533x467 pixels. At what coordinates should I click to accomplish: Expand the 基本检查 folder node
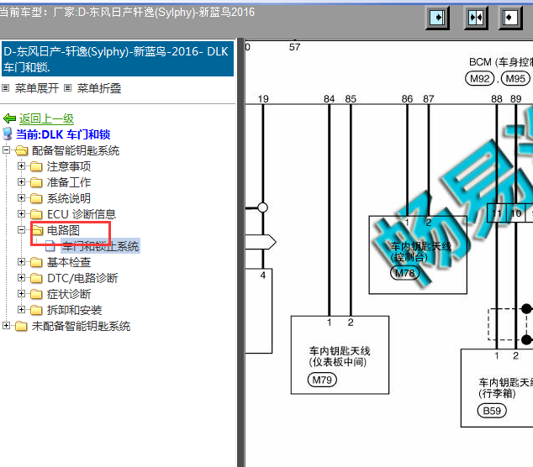tap(21, 262)
